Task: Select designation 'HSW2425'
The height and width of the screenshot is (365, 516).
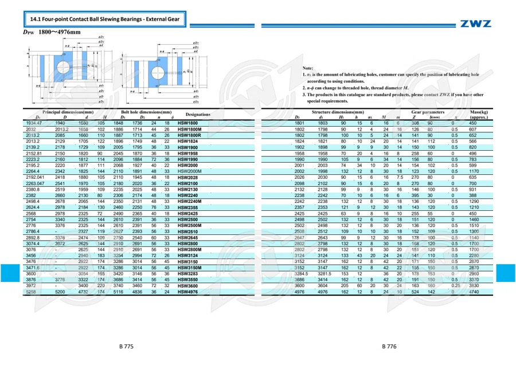Action: [x=187, y=213]
